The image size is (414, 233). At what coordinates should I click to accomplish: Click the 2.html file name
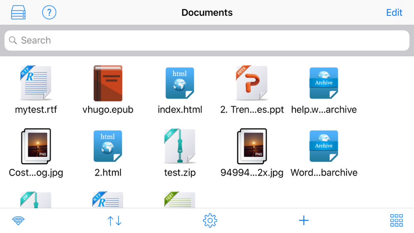tap(108, 173)
